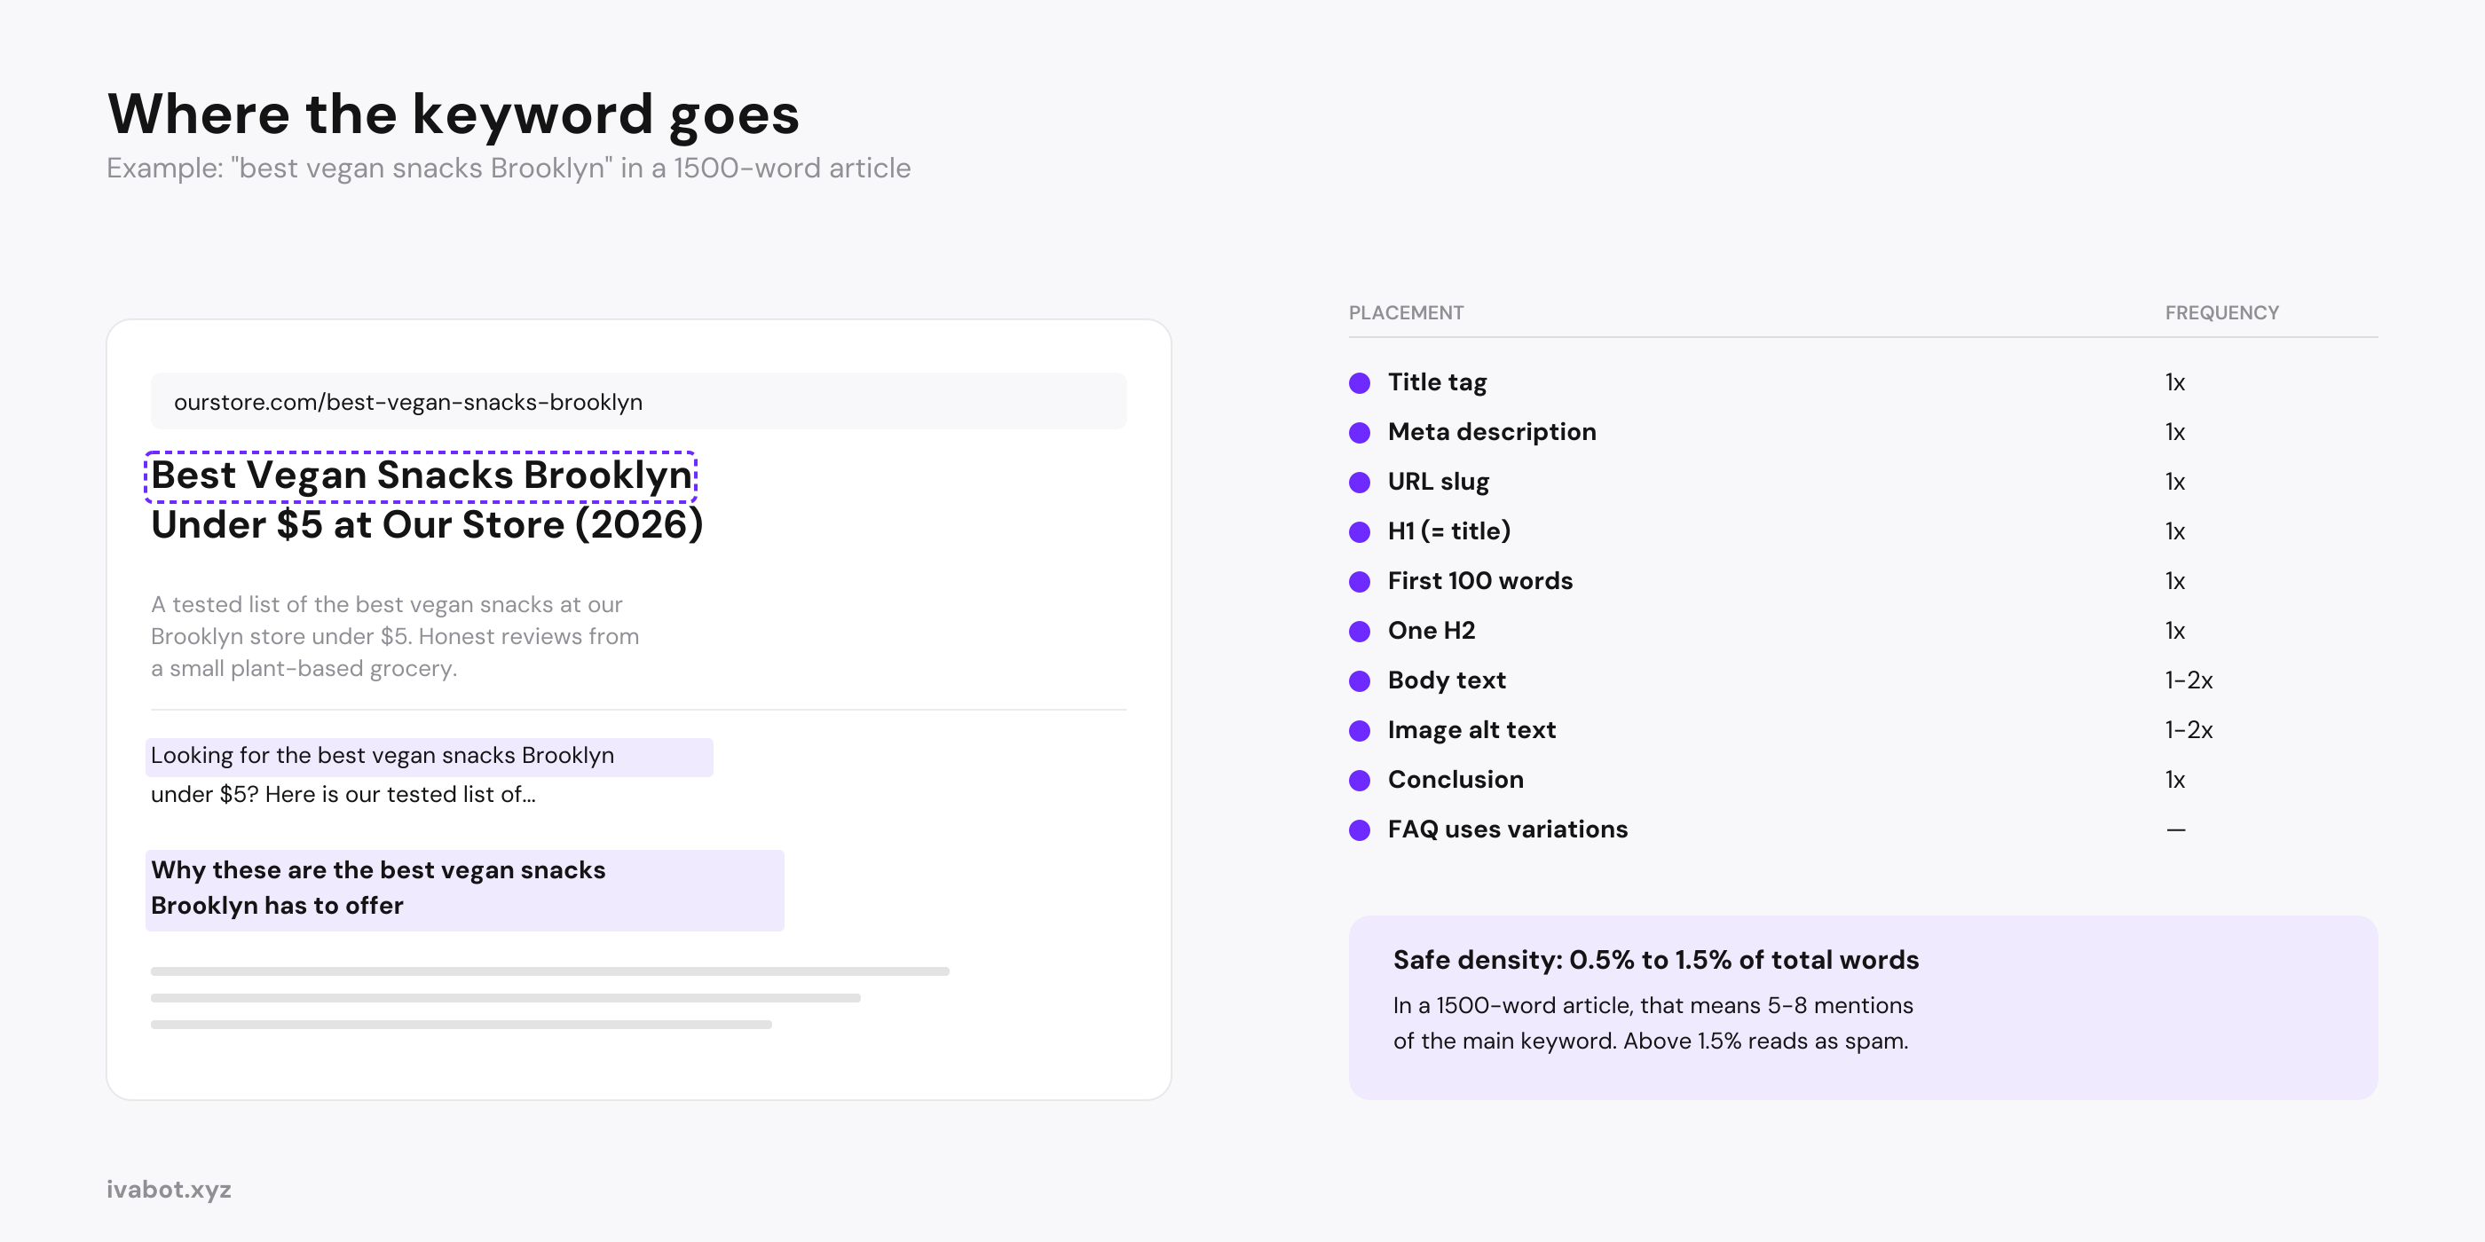
Task: Click the purple bullet beside Meta description
Action: 1360,433
